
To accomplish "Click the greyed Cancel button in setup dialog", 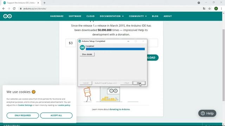I will coord(86,83).
